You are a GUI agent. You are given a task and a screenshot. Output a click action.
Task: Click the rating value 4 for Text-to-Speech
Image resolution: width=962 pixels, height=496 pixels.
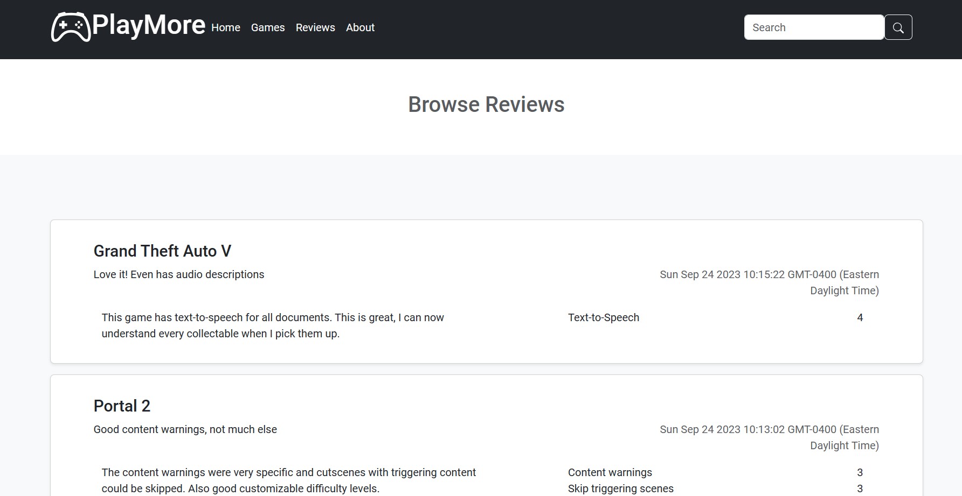[860, 317]
